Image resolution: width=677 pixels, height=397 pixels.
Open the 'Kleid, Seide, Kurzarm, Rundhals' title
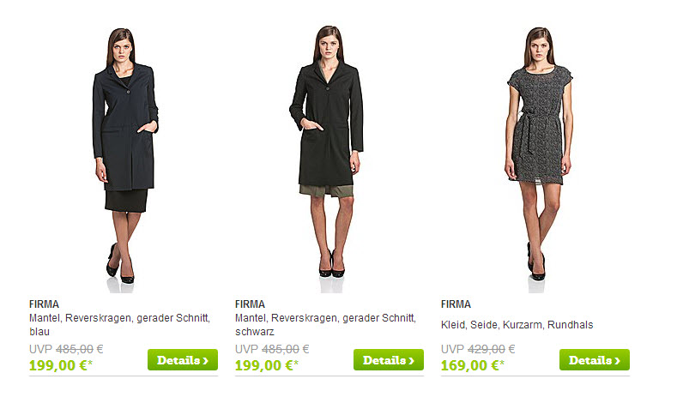click(x=517, y=325)
